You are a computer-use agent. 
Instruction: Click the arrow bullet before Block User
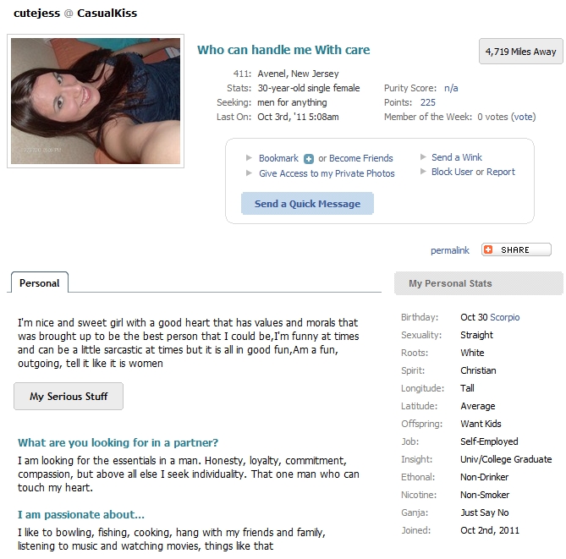pos(423,172)
